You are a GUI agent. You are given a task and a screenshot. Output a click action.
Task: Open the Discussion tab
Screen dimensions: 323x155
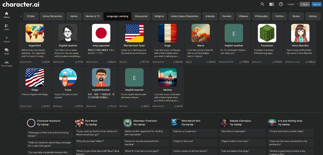(141, 16)
